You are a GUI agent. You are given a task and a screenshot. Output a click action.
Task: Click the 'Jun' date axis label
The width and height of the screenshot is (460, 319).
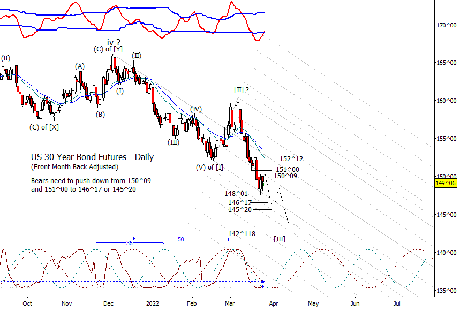[355, 303]
